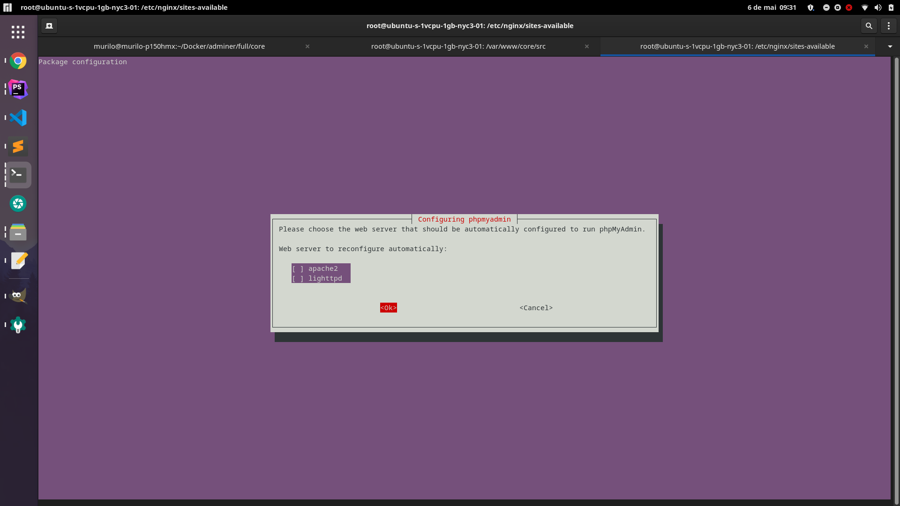
Task: Open Visual Studio Code from the dock
Action: 18,118
